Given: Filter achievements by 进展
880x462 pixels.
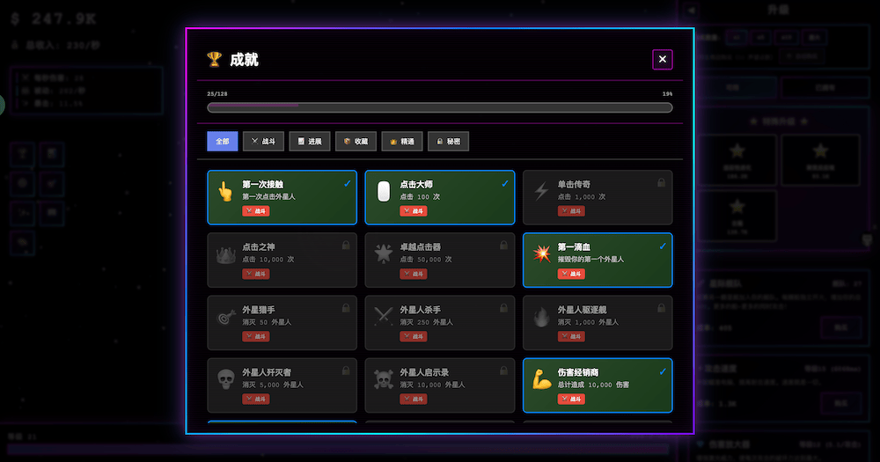Looking at the screenshot, I should pos(310,141).
